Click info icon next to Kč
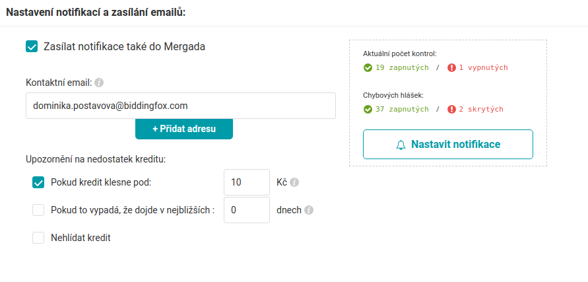 tap(295, 182)
